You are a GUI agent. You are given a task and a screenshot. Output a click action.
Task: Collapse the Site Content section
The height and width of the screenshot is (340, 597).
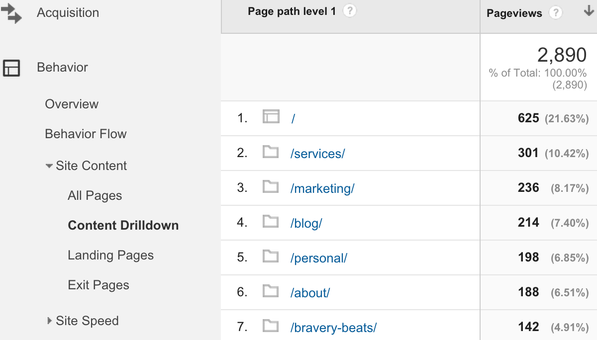[48, 166]
